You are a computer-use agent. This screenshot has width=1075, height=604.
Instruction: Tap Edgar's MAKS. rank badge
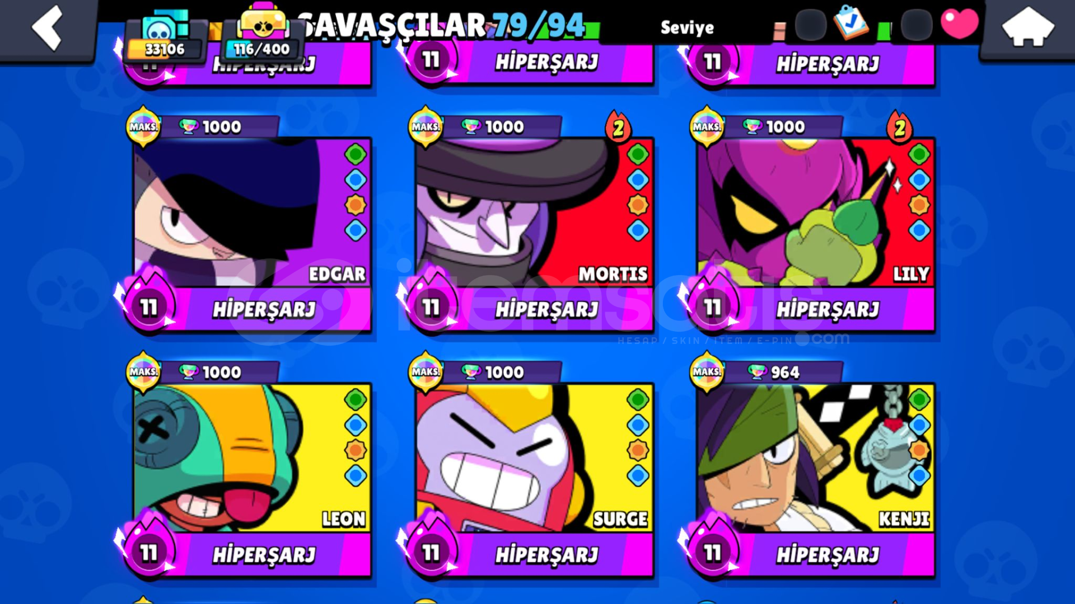click(x=143, y=127)
